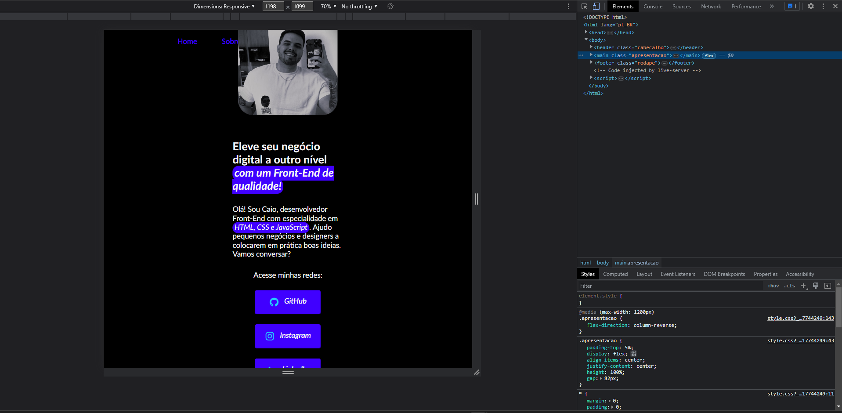This screenshot has width=842, height=413.
Task: Open the issues counter badge showing 1
Action: (792, 6)
